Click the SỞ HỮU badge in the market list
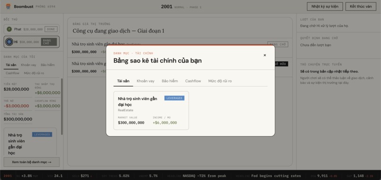 (x=281, y=64)
